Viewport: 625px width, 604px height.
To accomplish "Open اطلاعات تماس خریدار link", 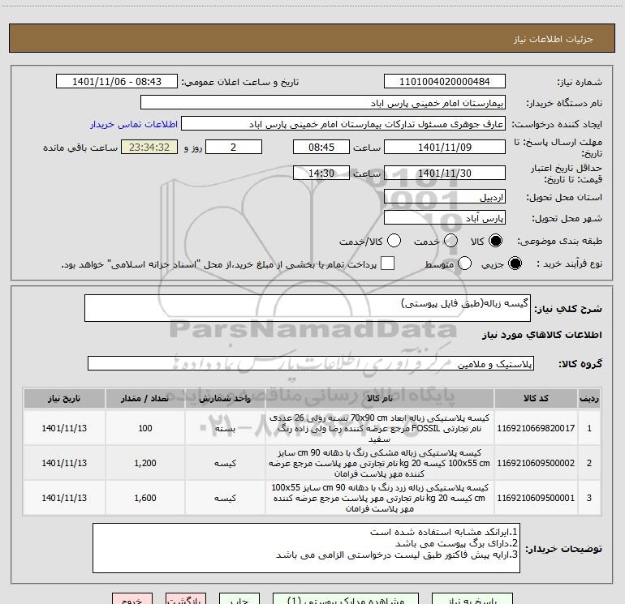I will click(134, 124).
